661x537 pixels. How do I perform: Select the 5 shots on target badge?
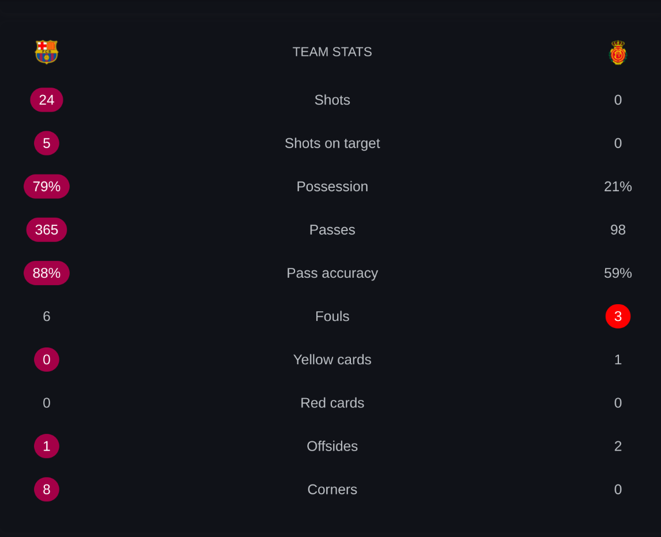46,143
